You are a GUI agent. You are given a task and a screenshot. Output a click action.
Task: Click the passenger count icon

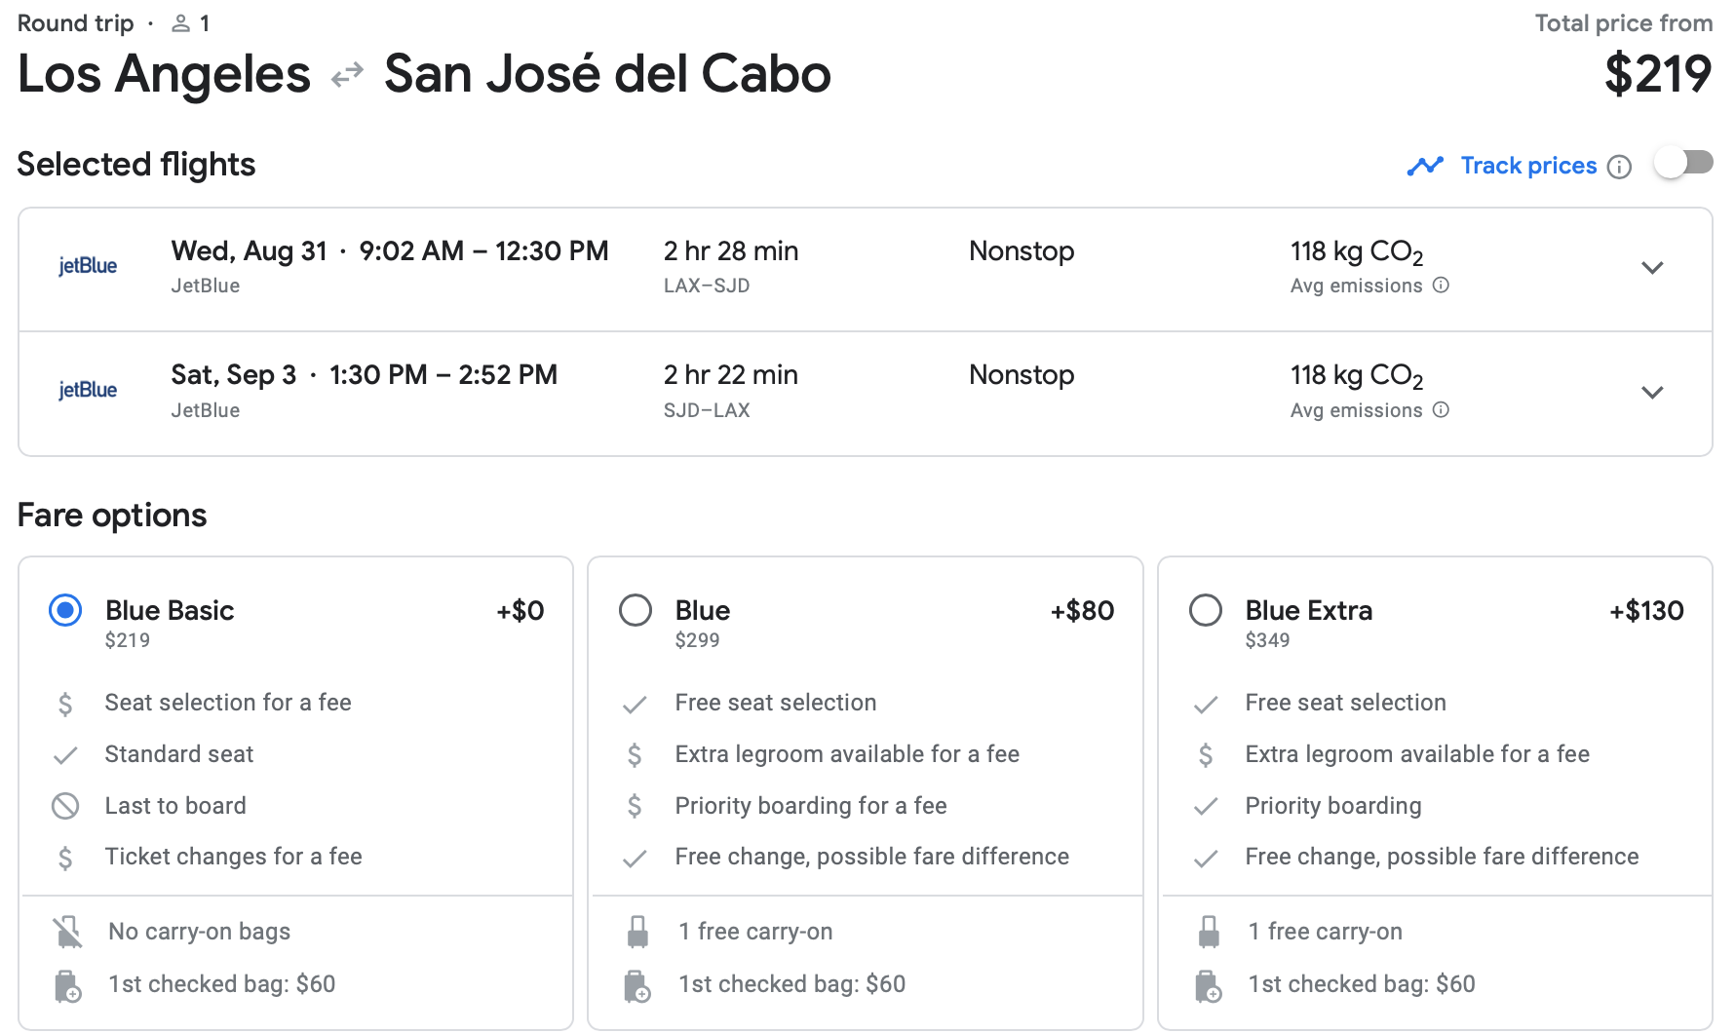(x=180, y=23)
